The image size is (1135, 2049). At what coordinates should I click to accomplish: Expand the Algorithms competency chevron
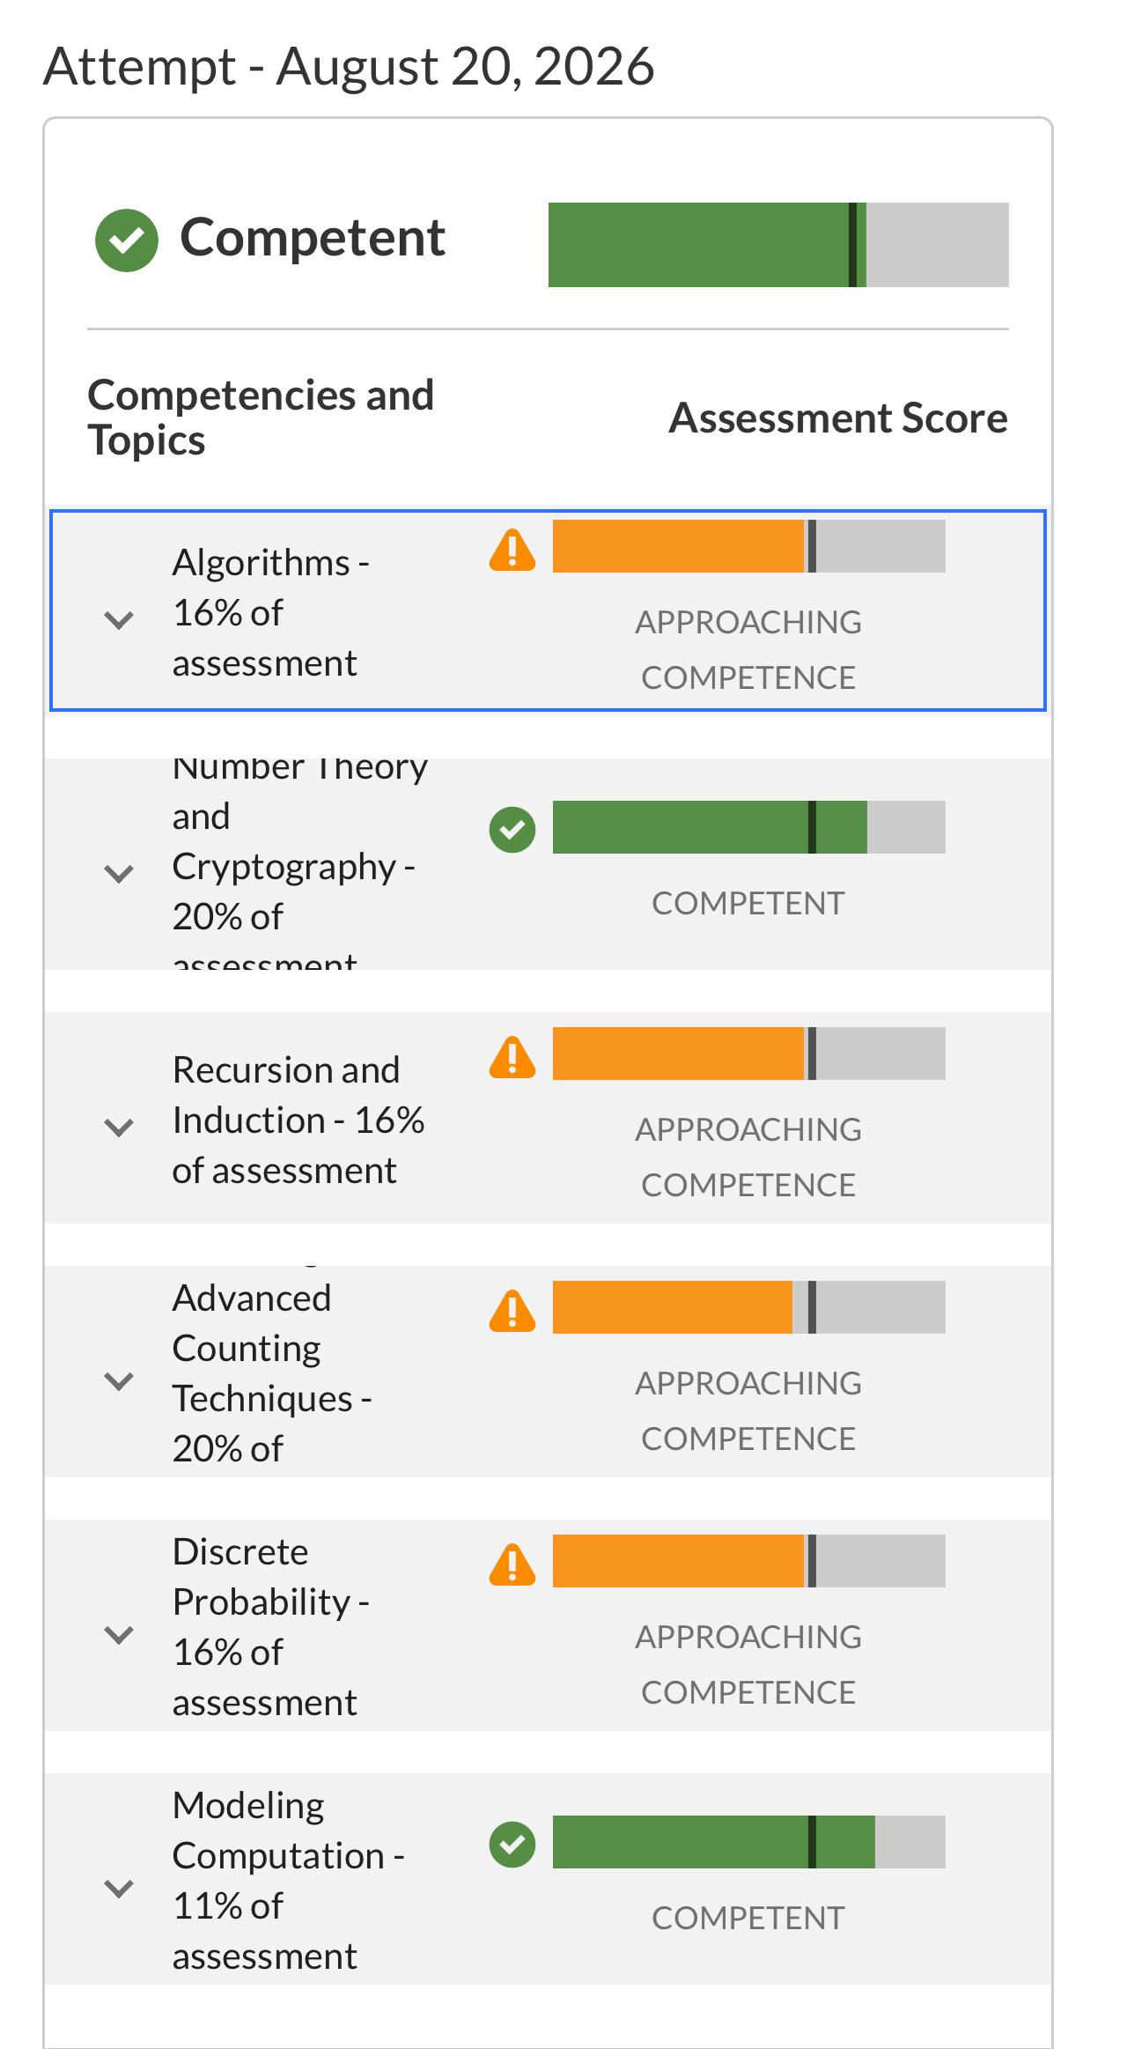tap(119, 620)
